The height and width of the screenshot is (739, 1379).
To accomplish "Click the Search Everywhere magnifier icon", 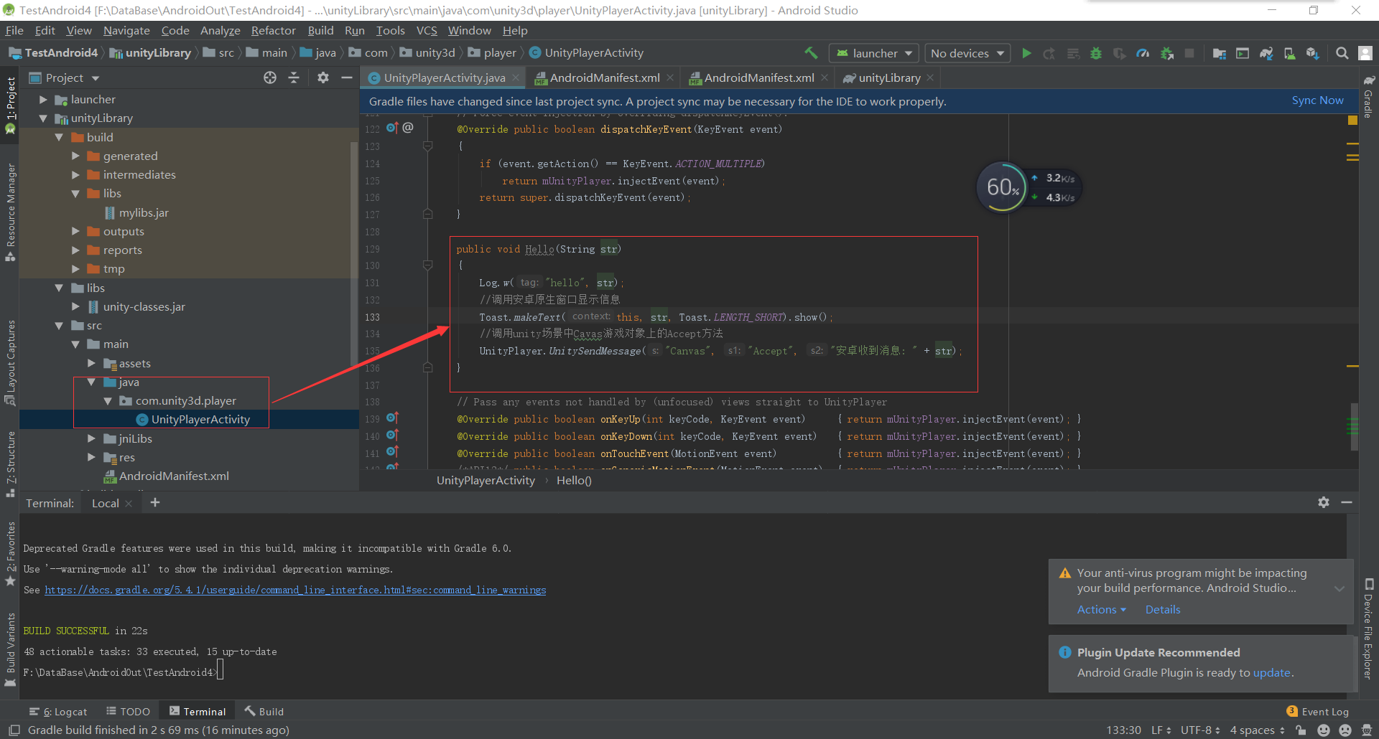I will click(1342, 53).
